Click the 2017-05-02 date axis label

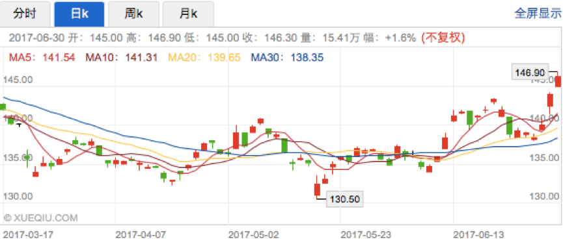(253, 235)
